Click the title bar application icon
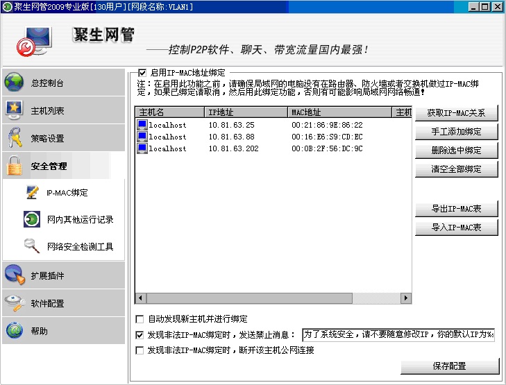Viewport: 506px width, 385px height. tap(7, 6)
